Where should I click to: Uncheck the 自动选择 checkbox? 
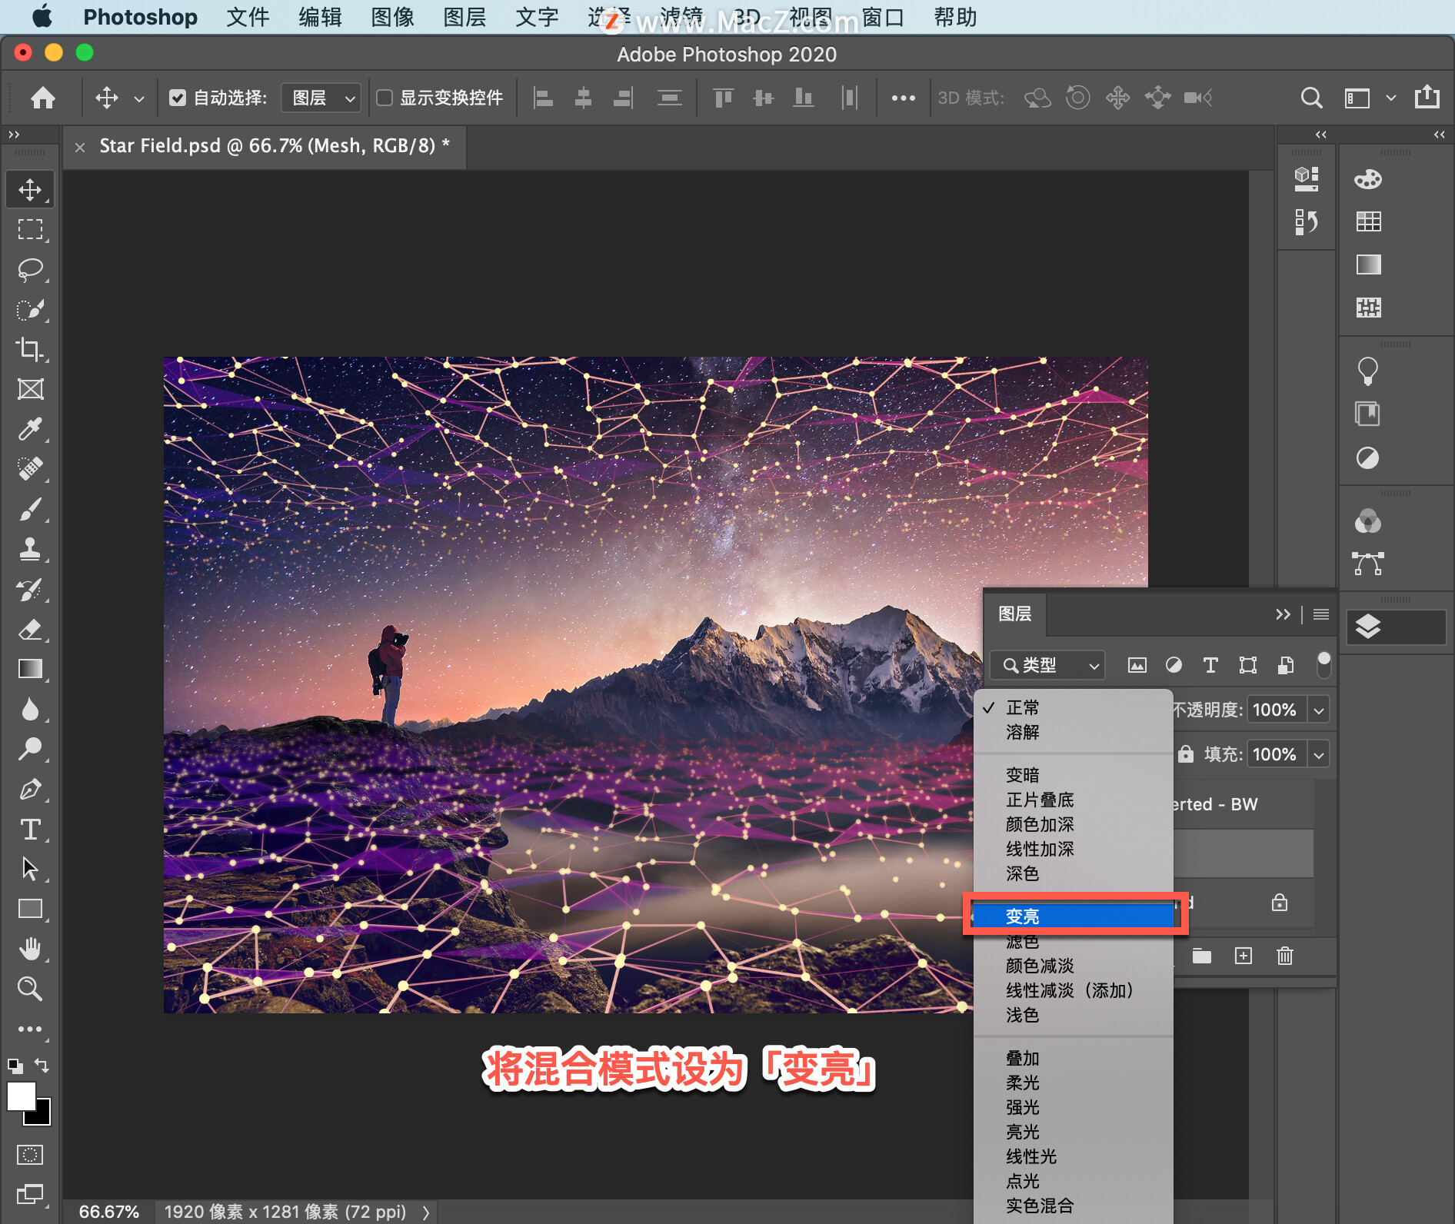coord(178,98)
